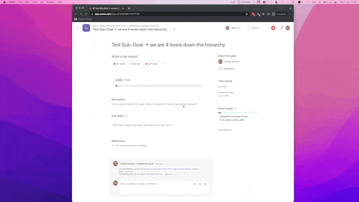Viewport: 359px width, 202px height.
Task: Click the Send feedback link
Action: tap(225, 130)
